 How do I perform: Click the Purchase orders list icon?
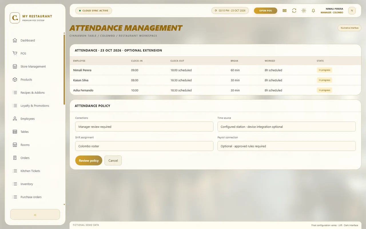(15, 197)
